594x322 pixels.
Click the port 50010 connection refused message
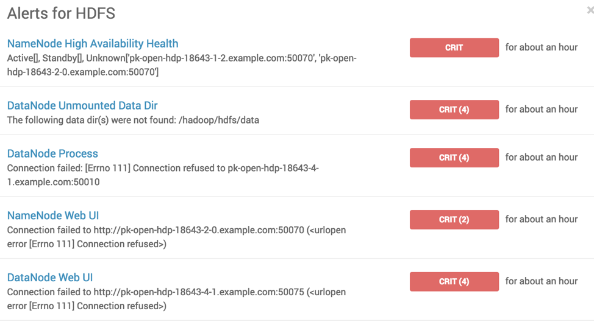[x=163, y=175]
